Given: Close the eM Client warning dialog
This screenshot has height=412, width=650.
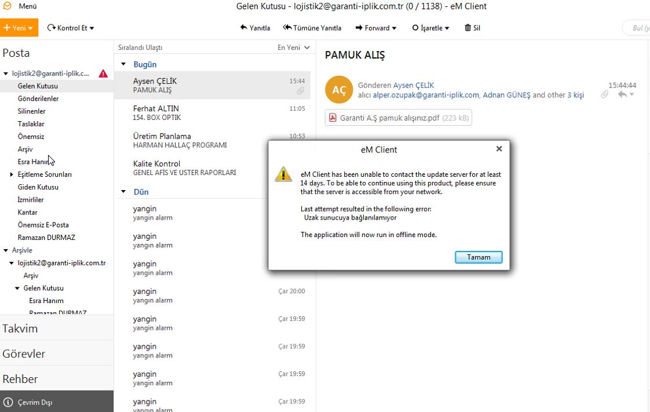Looking at the screenshot, I should (x=499, y=149).
